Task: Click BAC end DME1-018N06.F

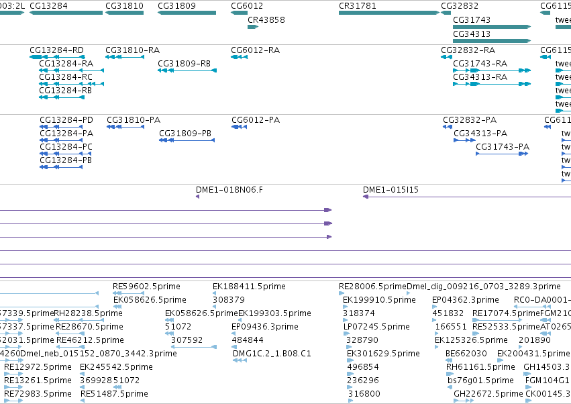Action: click(198, 197)
